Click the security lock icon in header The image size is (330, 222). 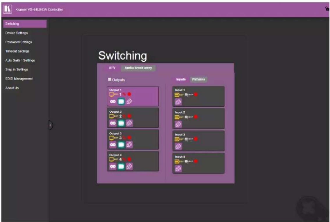327,9
